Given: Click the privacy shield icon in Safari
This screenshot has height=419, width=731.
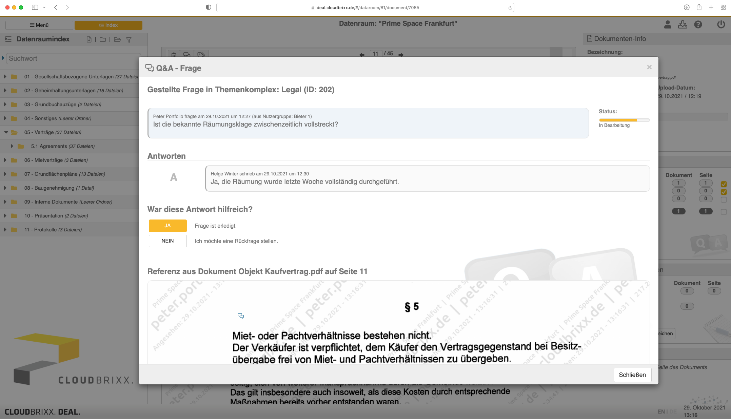Looking at the screenshot, I should click(209, 7).
